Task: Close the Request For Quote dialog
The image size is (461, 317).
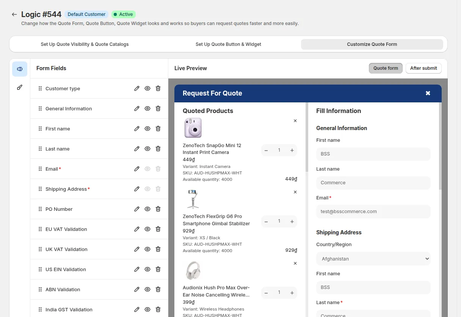Action: tap(428, 93)
